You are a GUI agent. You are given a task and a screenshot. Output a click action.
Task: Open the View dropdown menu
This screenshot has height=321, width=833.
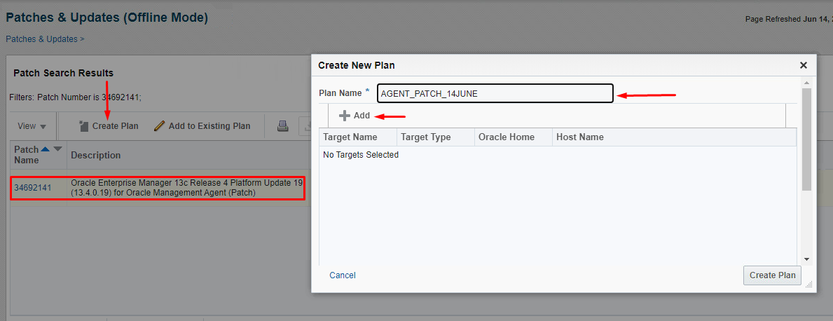tap(32, 126)
